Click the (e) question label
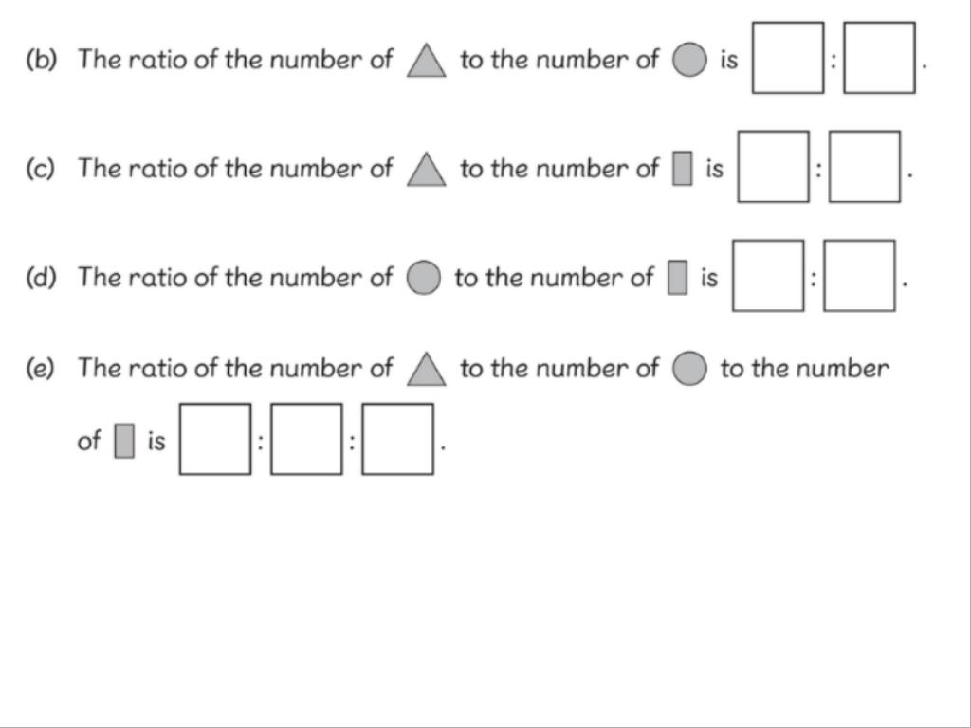The height and width of the screenshot is (728, 971). tap(40, 369)
